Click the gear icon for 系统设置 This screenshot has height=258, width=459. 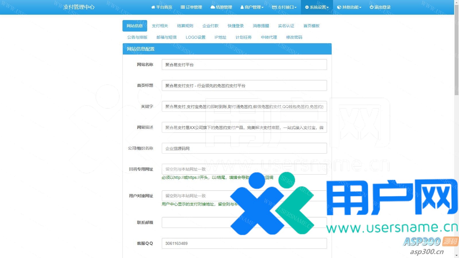click(x=307, y=7)
